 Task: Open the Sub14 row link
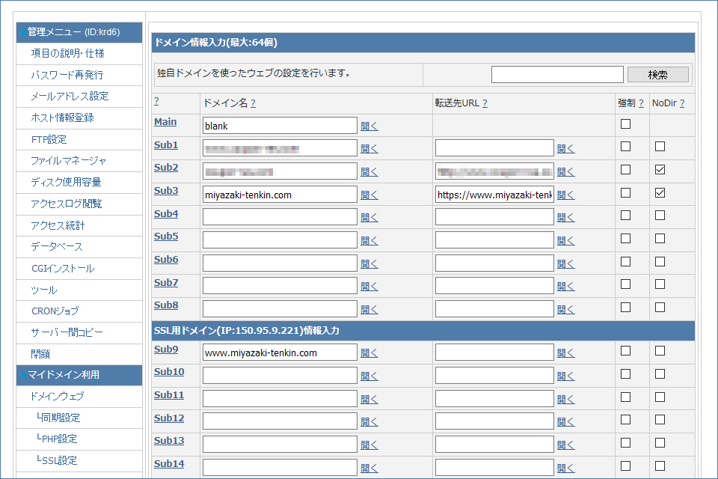tap(169, 464)
